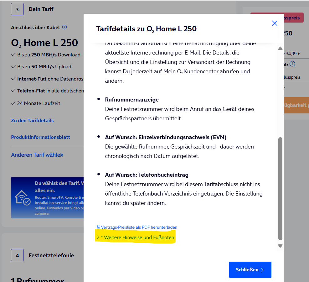Click Anderen Tarif wählen link
This screenshot has width=309, height=282.
pyautogui.click(x=37, y=155)
